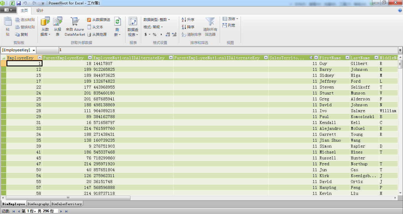Image resolution: width=403 pixels, height=214 pixels.
Task: Open filter dropdown on FirstName column
Action: [347, 58]
